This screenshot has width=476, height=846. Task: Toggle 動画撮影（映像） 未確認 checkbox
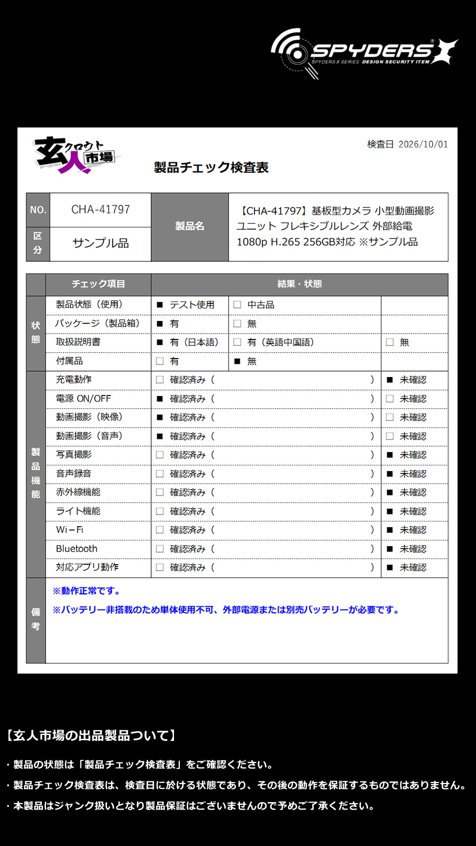(390, 417)
